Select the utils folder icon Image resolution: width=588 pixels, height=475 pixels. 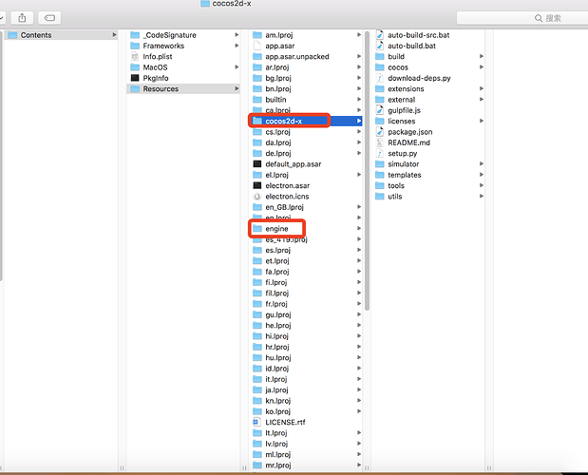[380, 197]
